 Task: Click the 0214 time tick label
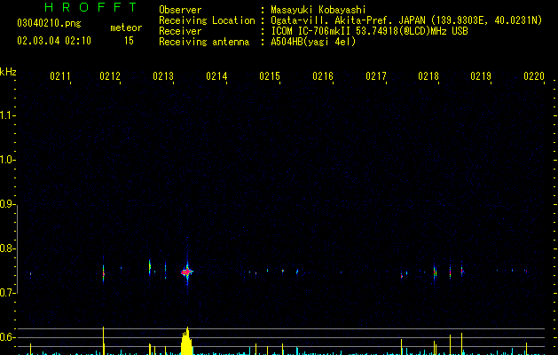[x=216, y=75]
